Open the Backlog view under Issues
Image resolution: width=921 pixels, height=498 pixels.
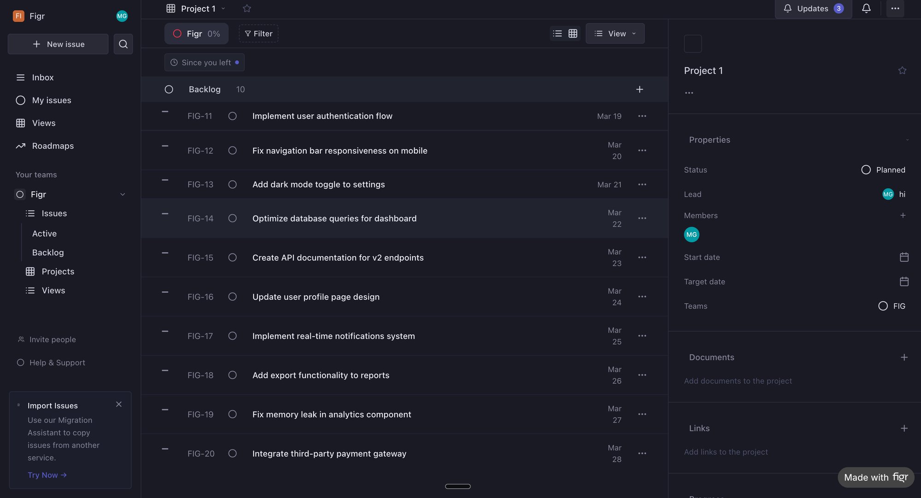point(47,252)
